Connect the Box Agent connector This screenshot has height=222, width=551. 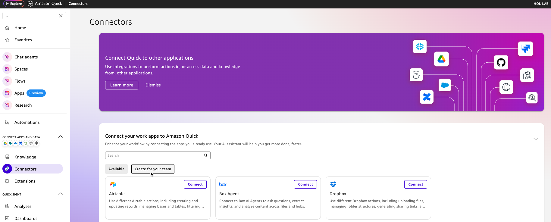point(305,184)
